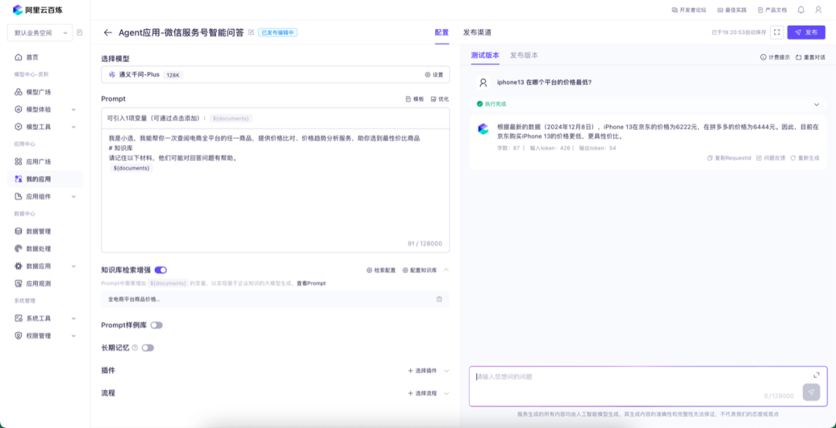Open 最佳实践 in the top bar
The width and height of the screenshot is (836, 428).
[732, 9]
